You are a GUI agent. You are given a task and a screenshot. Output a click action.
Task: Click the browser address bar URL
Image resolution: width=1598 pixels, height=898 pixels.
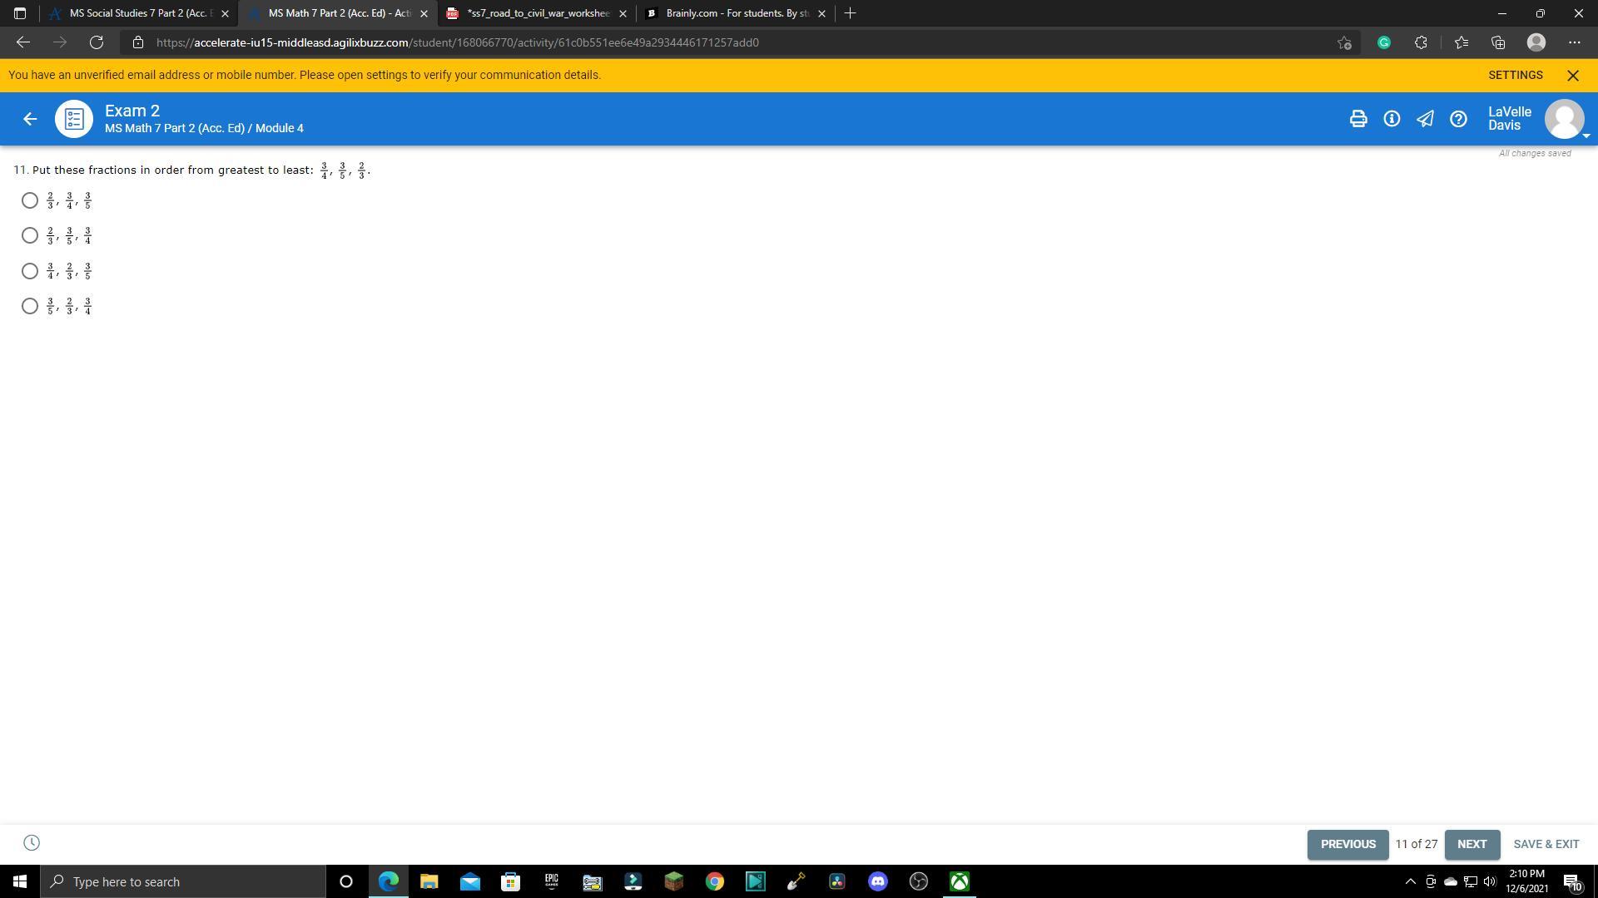[x=458, y=42]
